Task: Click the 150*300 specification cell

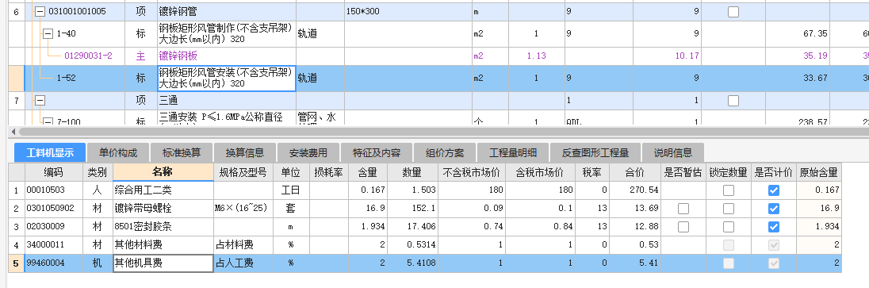Action: point(408,12)
